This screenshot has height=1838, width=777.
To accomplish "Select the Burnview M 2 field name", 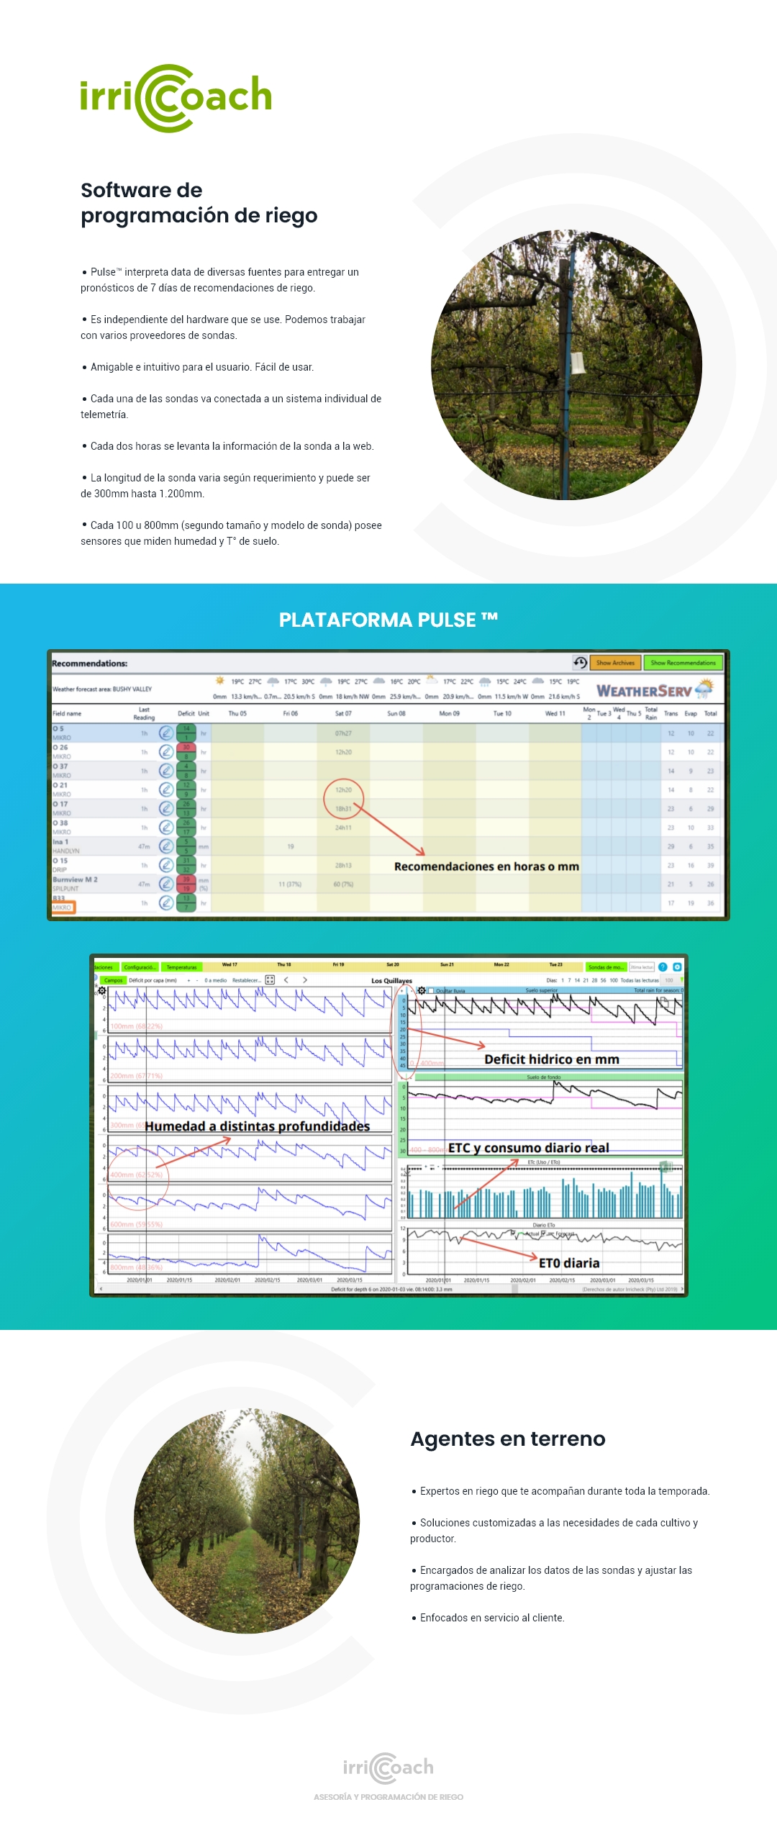I will pyautogui.click(x=75, y=879).
